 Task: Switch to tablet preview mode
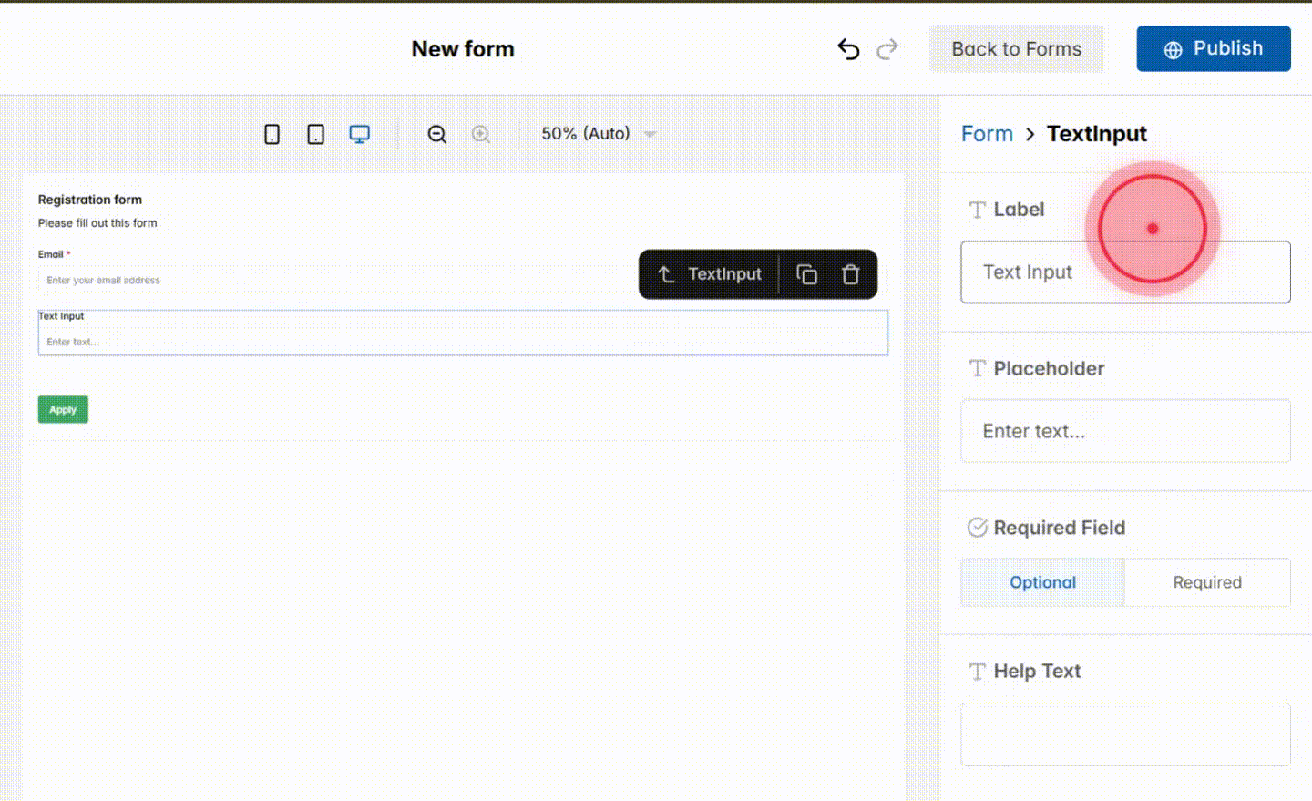[315, 133]
